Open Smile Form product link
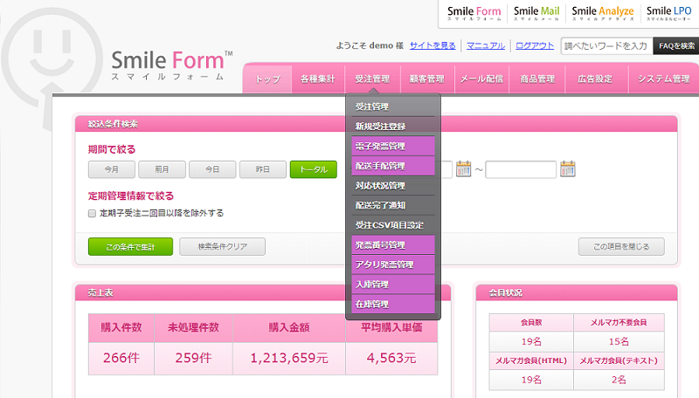Viewport: 699px width, 398px height. coord(474,13)
